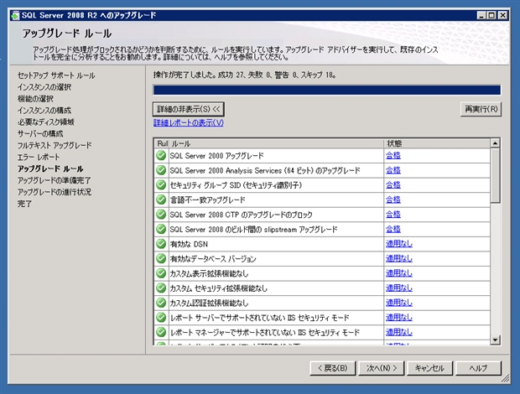Click the 状態 column header

pos(437,143)
